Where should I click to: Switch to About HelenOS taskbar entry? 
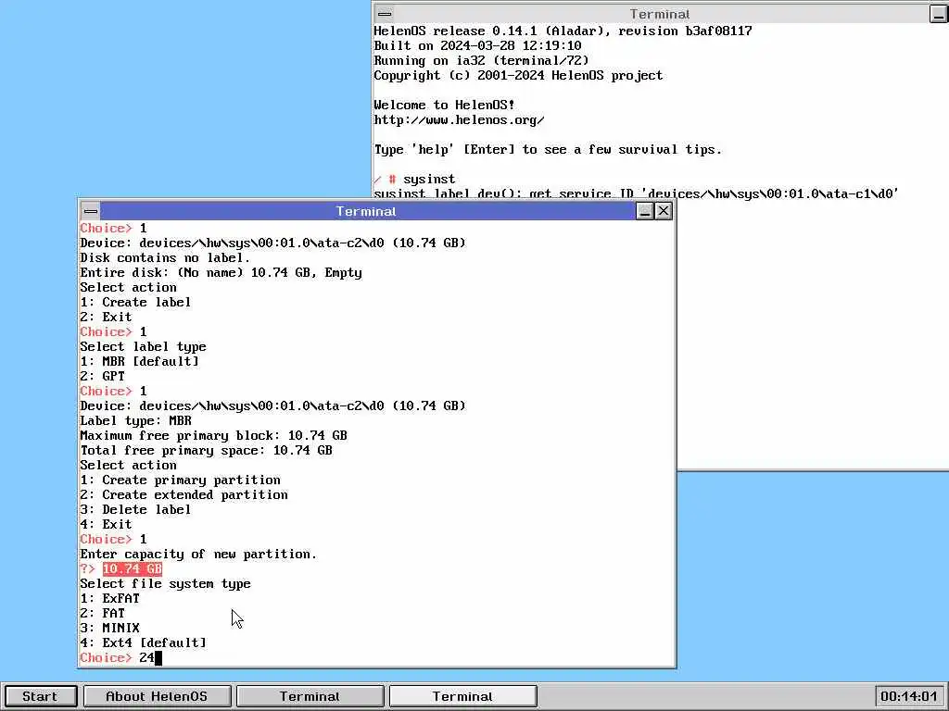tap(157, 696)
